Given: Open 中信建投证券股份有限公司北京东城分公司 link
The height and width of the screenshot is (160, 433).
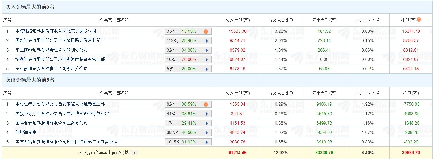Looking at the screenshot, I should [56, 31].
